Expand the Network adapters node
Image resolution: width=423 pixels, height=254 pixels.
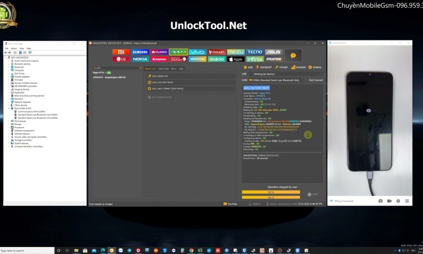(x=9, y=102)
